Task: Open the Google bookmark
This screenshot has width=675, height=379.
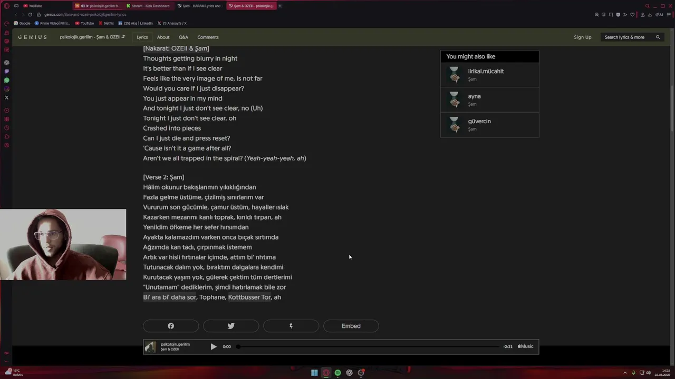Action: coord(22,23)
